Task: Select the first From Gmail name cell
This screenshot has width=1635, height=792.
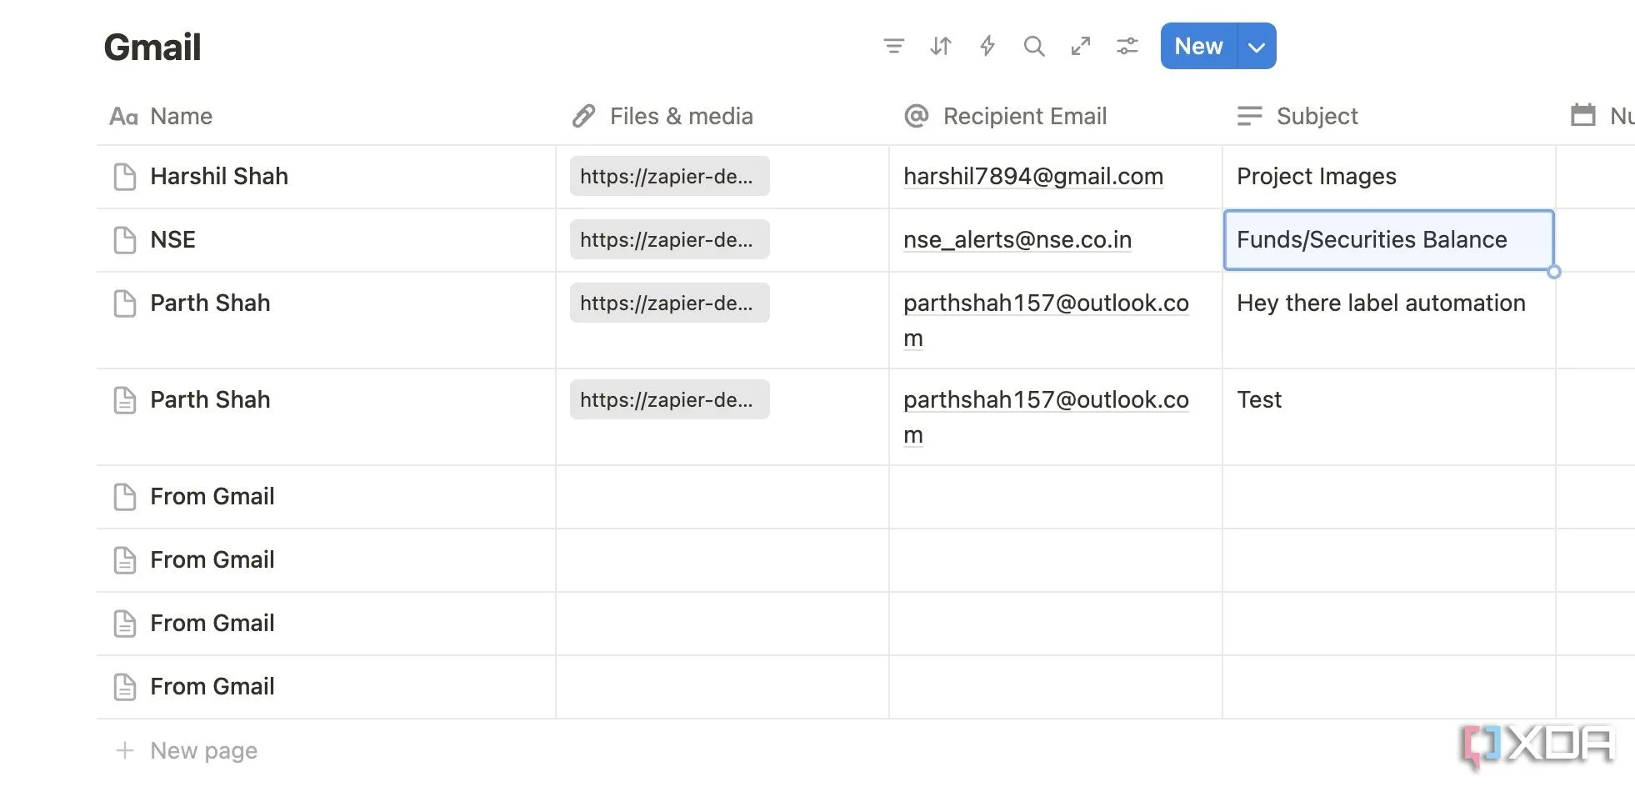Action: pos(327,497)
